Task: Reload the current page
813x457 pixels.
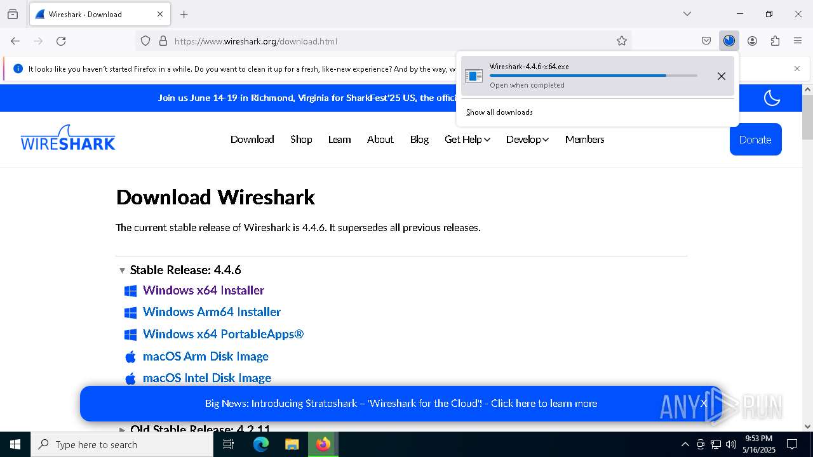Action: 61,41
